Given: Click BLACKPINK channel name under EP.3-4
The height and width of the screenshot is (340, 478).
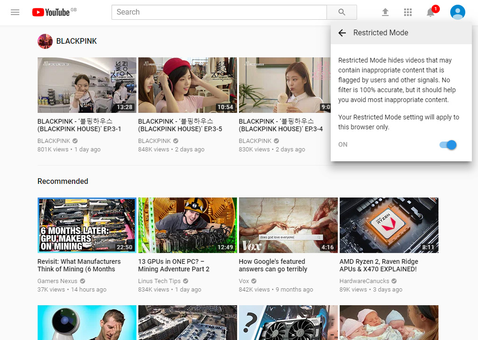Looking at the screenshot, I should pyautogui.click(x=255, y=141).
